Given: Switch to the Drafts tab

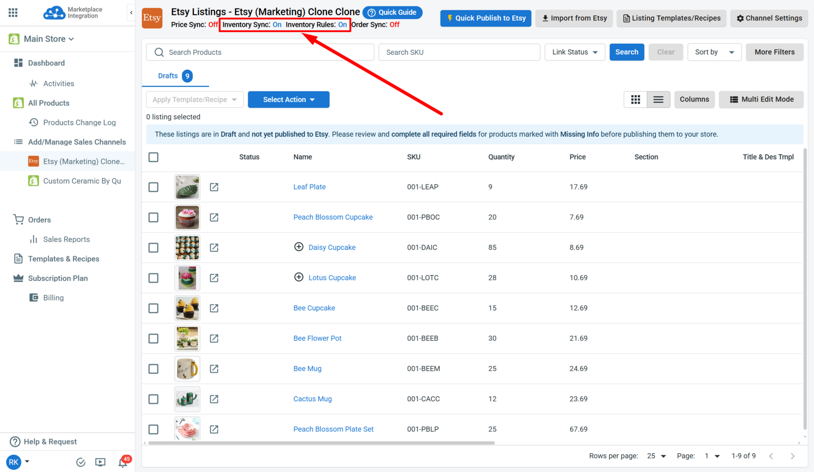Looking at the screenshot, I should click(x=175, y=76).
